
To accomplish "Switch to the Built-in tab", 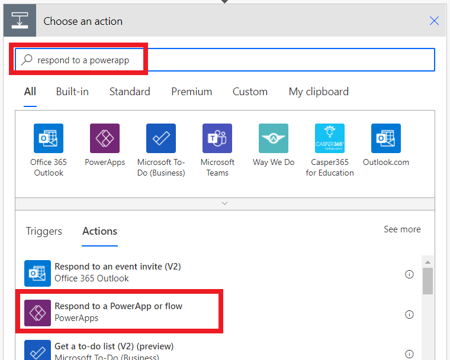I will click(x=72, y=92).
